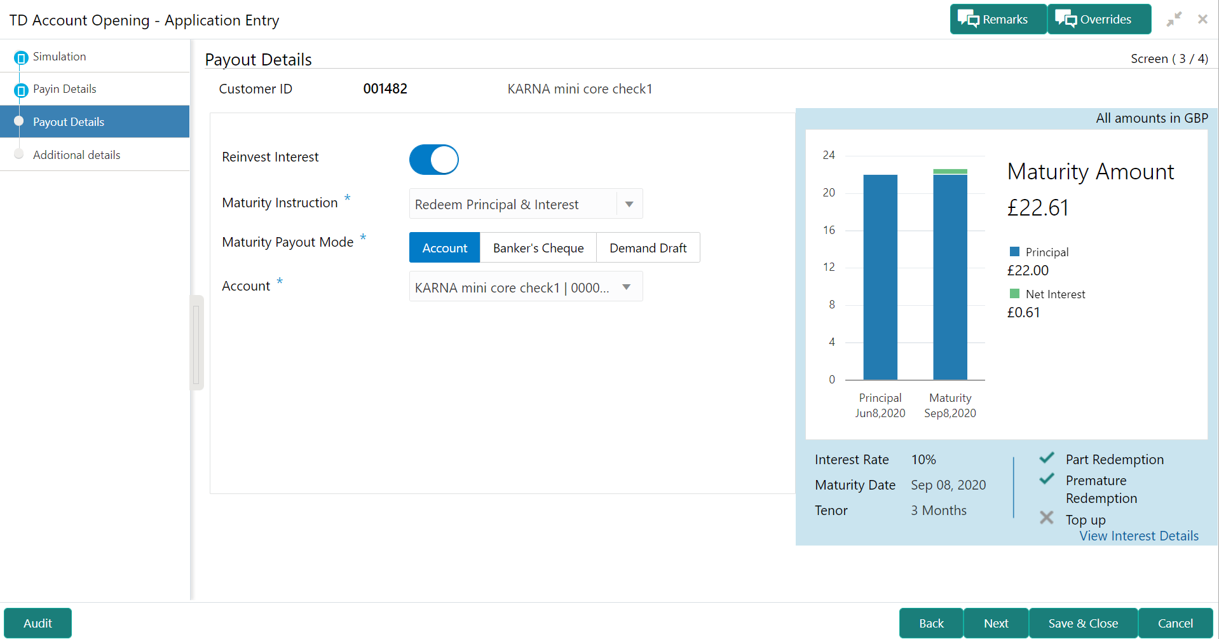Image resolution: width=1219 pixels, height=639 pixels.
Task: Open the Remarks panel
Action: (x=998, y=19)
